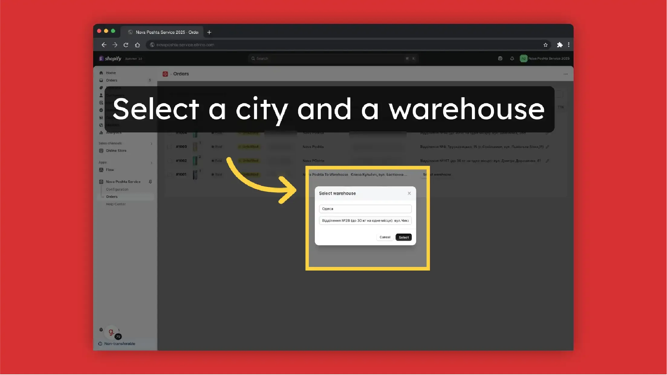Click the browser home icon
Viewport: 667px width, 375px height.
137,45
